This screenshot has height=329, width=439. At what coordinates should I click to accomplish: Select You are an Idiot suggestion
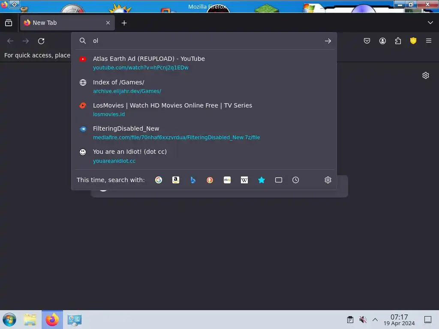click(204, 156)
